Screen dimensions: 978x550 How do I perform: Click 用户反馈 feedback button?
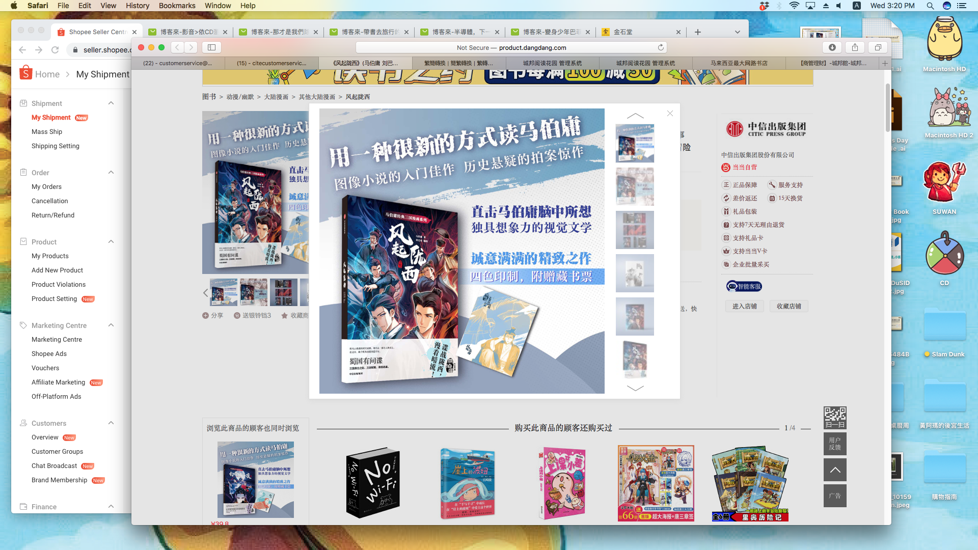[x=835, y=444]
